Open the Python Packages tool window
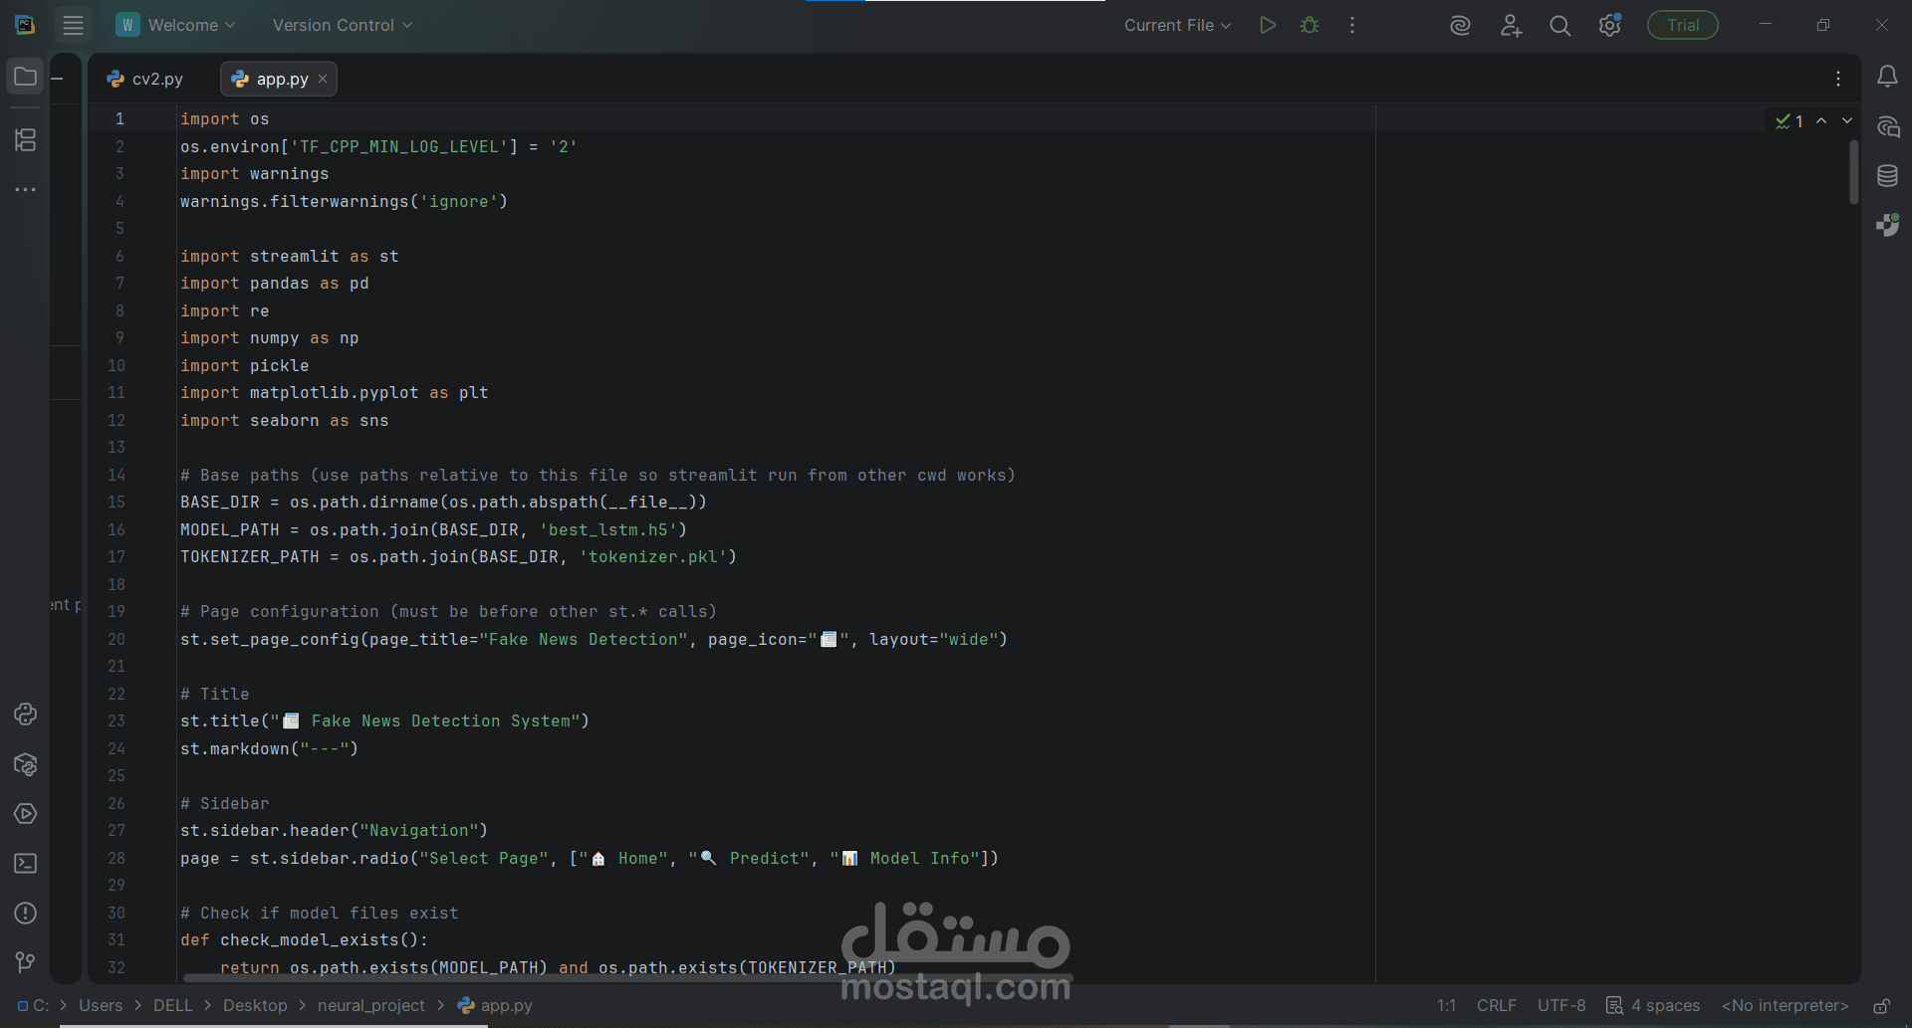 (x=25, y=764)
